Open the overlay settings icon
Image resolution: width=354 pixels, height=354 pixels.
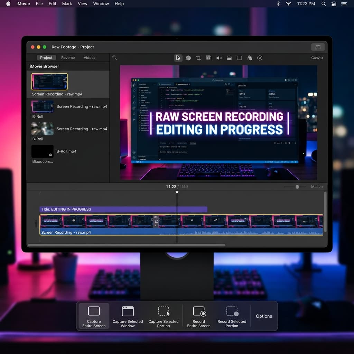tap(209, 58)
